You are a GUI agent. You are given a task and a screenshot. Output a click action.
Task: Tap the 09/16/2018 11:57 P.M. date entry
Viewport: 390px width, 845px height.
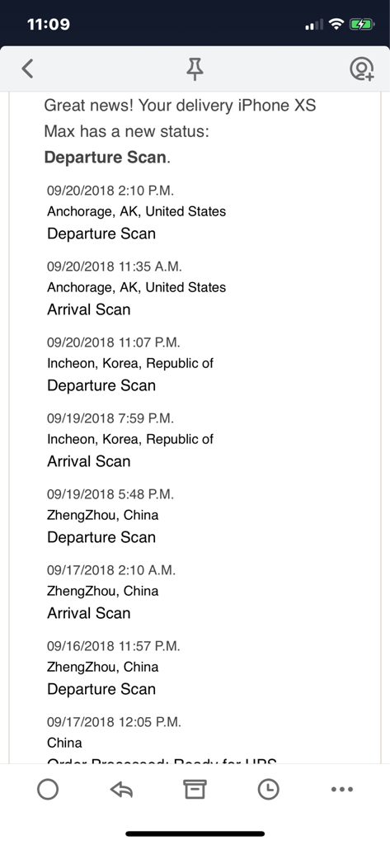(114, 645)
